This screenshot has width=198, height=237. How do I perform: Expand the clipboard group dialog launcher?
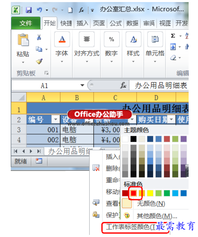46,73
